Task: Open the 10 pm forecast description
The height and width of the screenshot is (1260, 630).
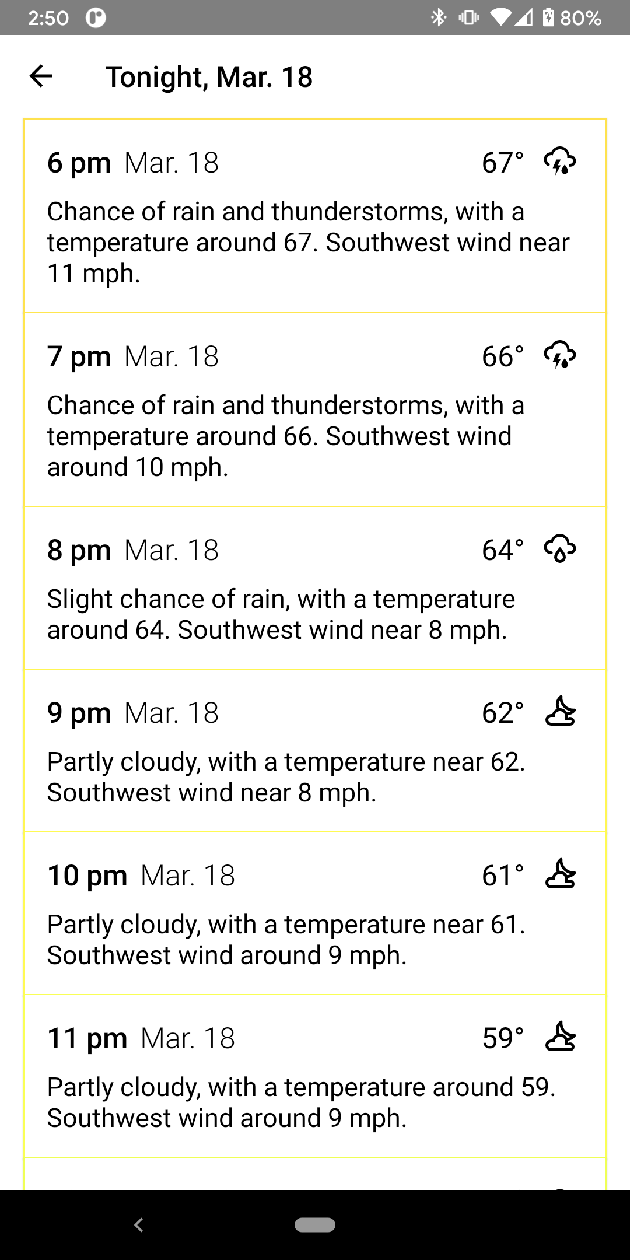Action: 286,940
